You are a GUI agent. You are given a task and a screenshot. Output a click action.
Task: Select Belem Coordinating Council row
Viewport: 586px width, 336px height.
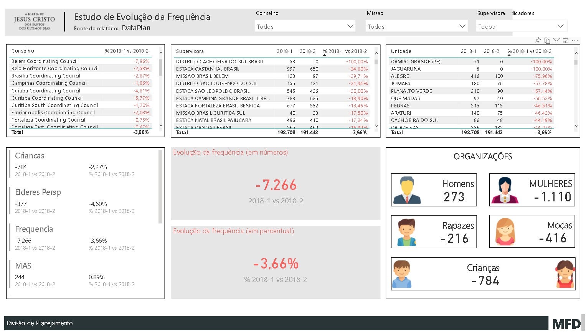(x=45, y=61)
